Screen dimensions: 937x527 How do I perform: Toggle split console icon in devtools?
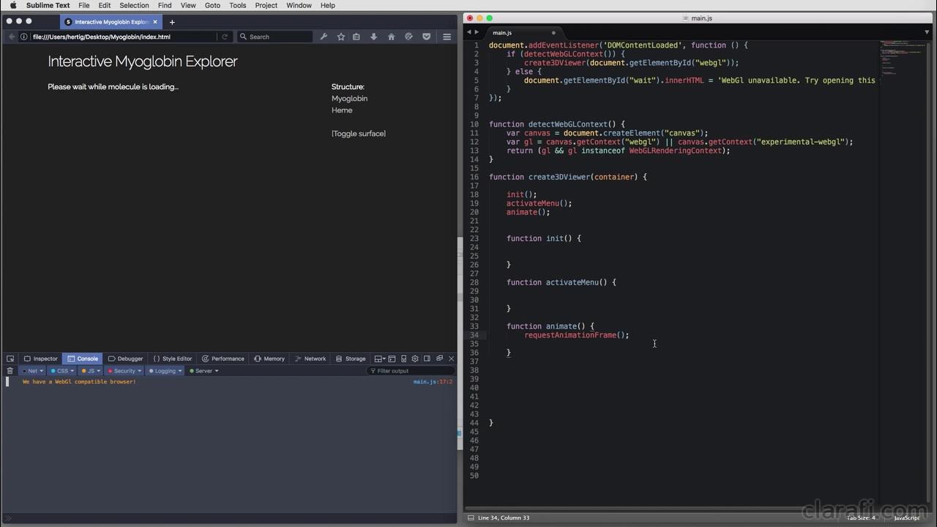click(392, 359)
